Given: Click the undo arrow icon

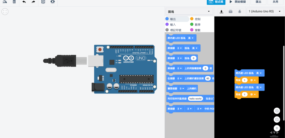Looking at the screenshot, I should click(x=24, y=2).
